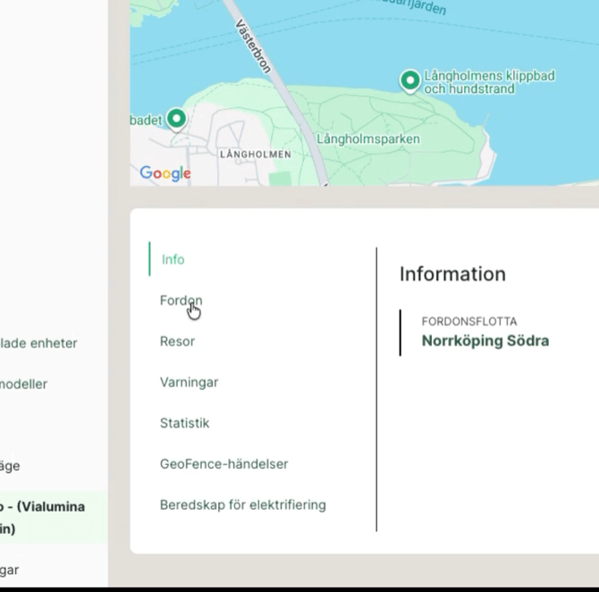Viewport: 599px width, 592px height.
Task: Click the green pin next to 'badet'
Action: pos(176,119)
